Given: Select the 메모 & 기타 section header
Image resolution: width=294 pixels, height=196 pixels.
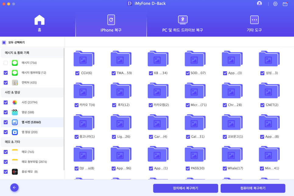Looking at the screenshot, I should pyautogui.click(x=32, y=142).
